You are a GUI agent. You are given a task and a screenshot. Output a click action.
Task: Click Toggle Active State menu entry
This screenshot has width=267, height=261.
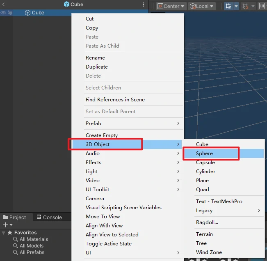(x=109, y=244)
